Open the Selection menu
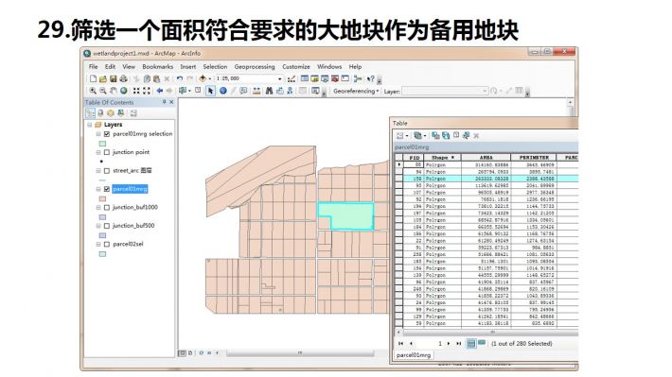This screenshot has width=672, height=377. pyautogui.click(x=215, y=67)
